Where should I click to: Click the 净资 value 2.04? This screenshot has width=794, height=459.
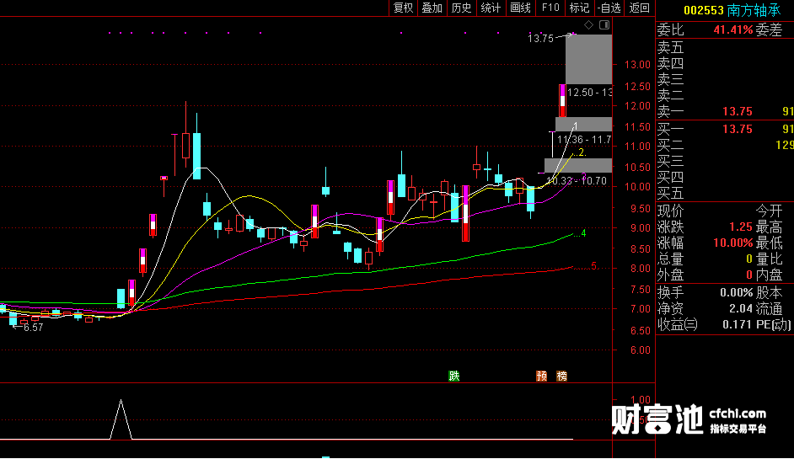741,309
